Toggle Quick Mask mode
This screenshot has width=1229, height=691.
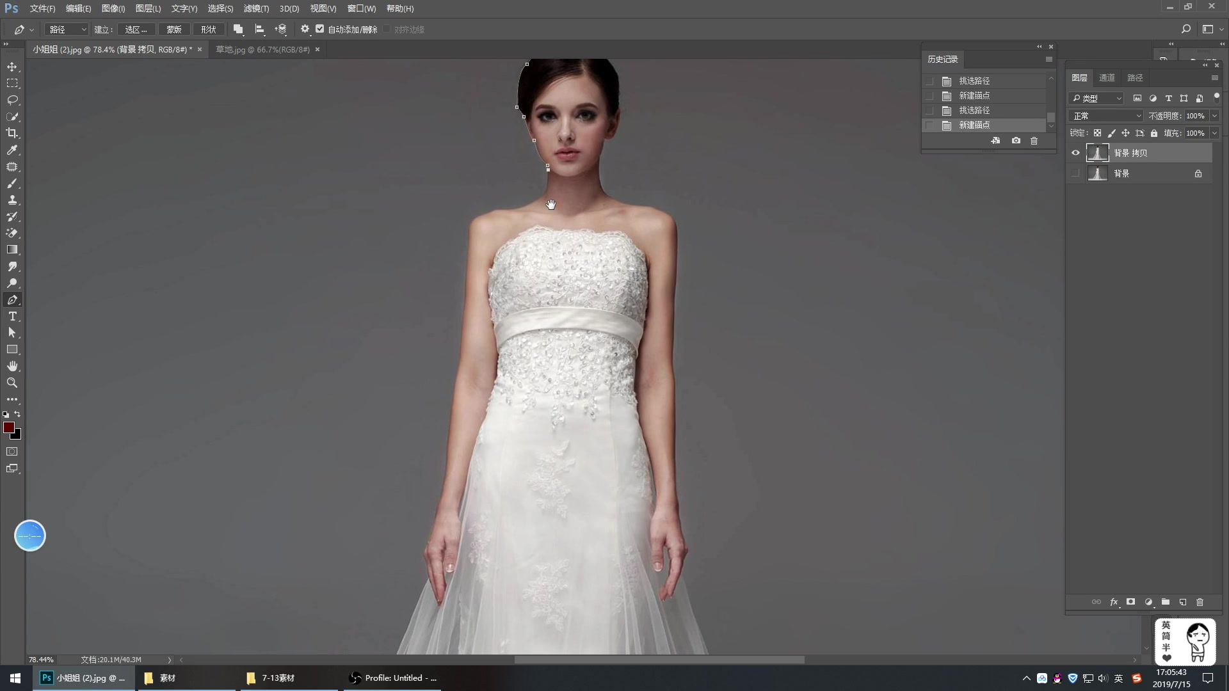[12, 452]
